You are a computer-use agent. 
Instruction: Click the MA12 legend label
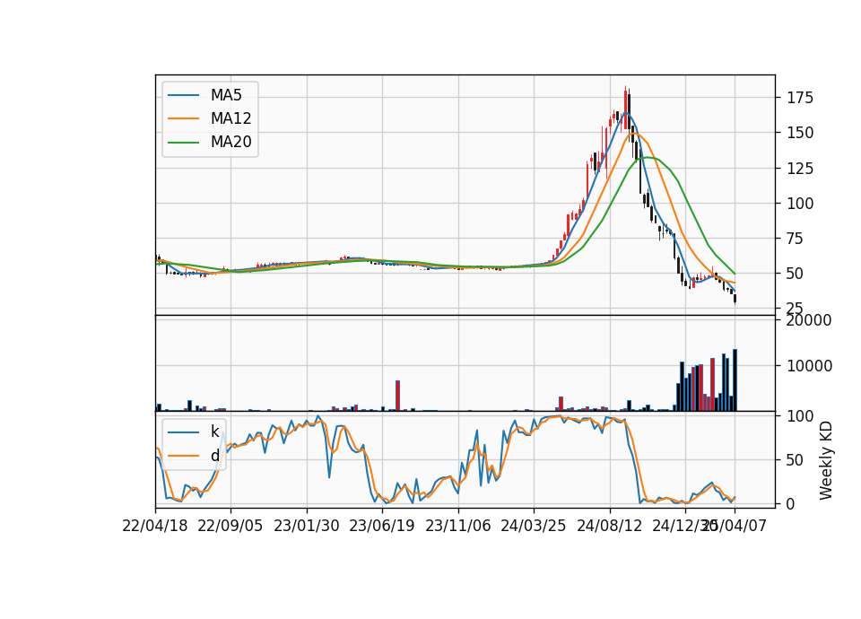click(x=230, y=118)
